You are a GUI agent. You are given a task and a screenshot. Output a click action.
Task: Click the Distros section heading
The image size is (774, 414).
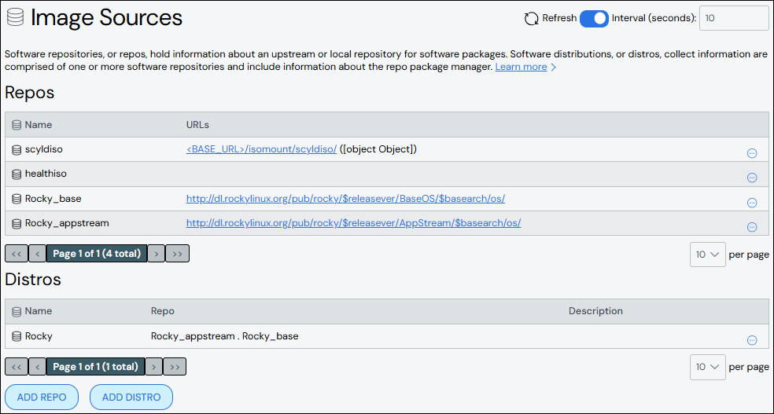(33, 280)
